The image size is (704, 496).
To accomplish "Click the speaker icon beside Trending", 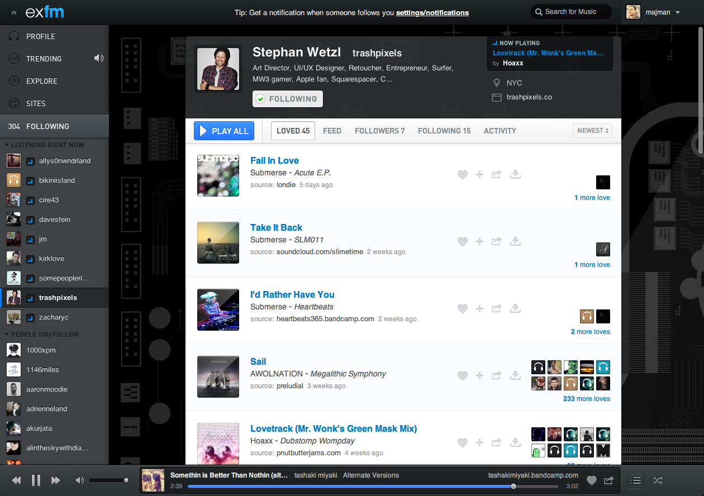I will click(99, 58).
